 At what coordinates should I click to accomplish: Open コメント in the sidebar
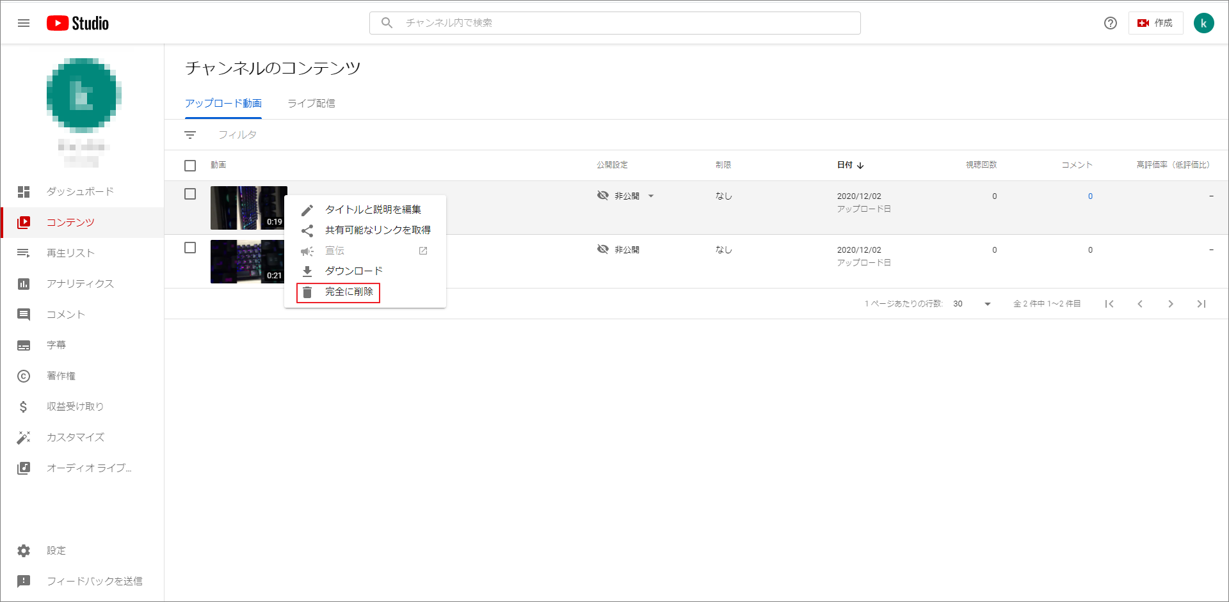[x=82, y=314]
